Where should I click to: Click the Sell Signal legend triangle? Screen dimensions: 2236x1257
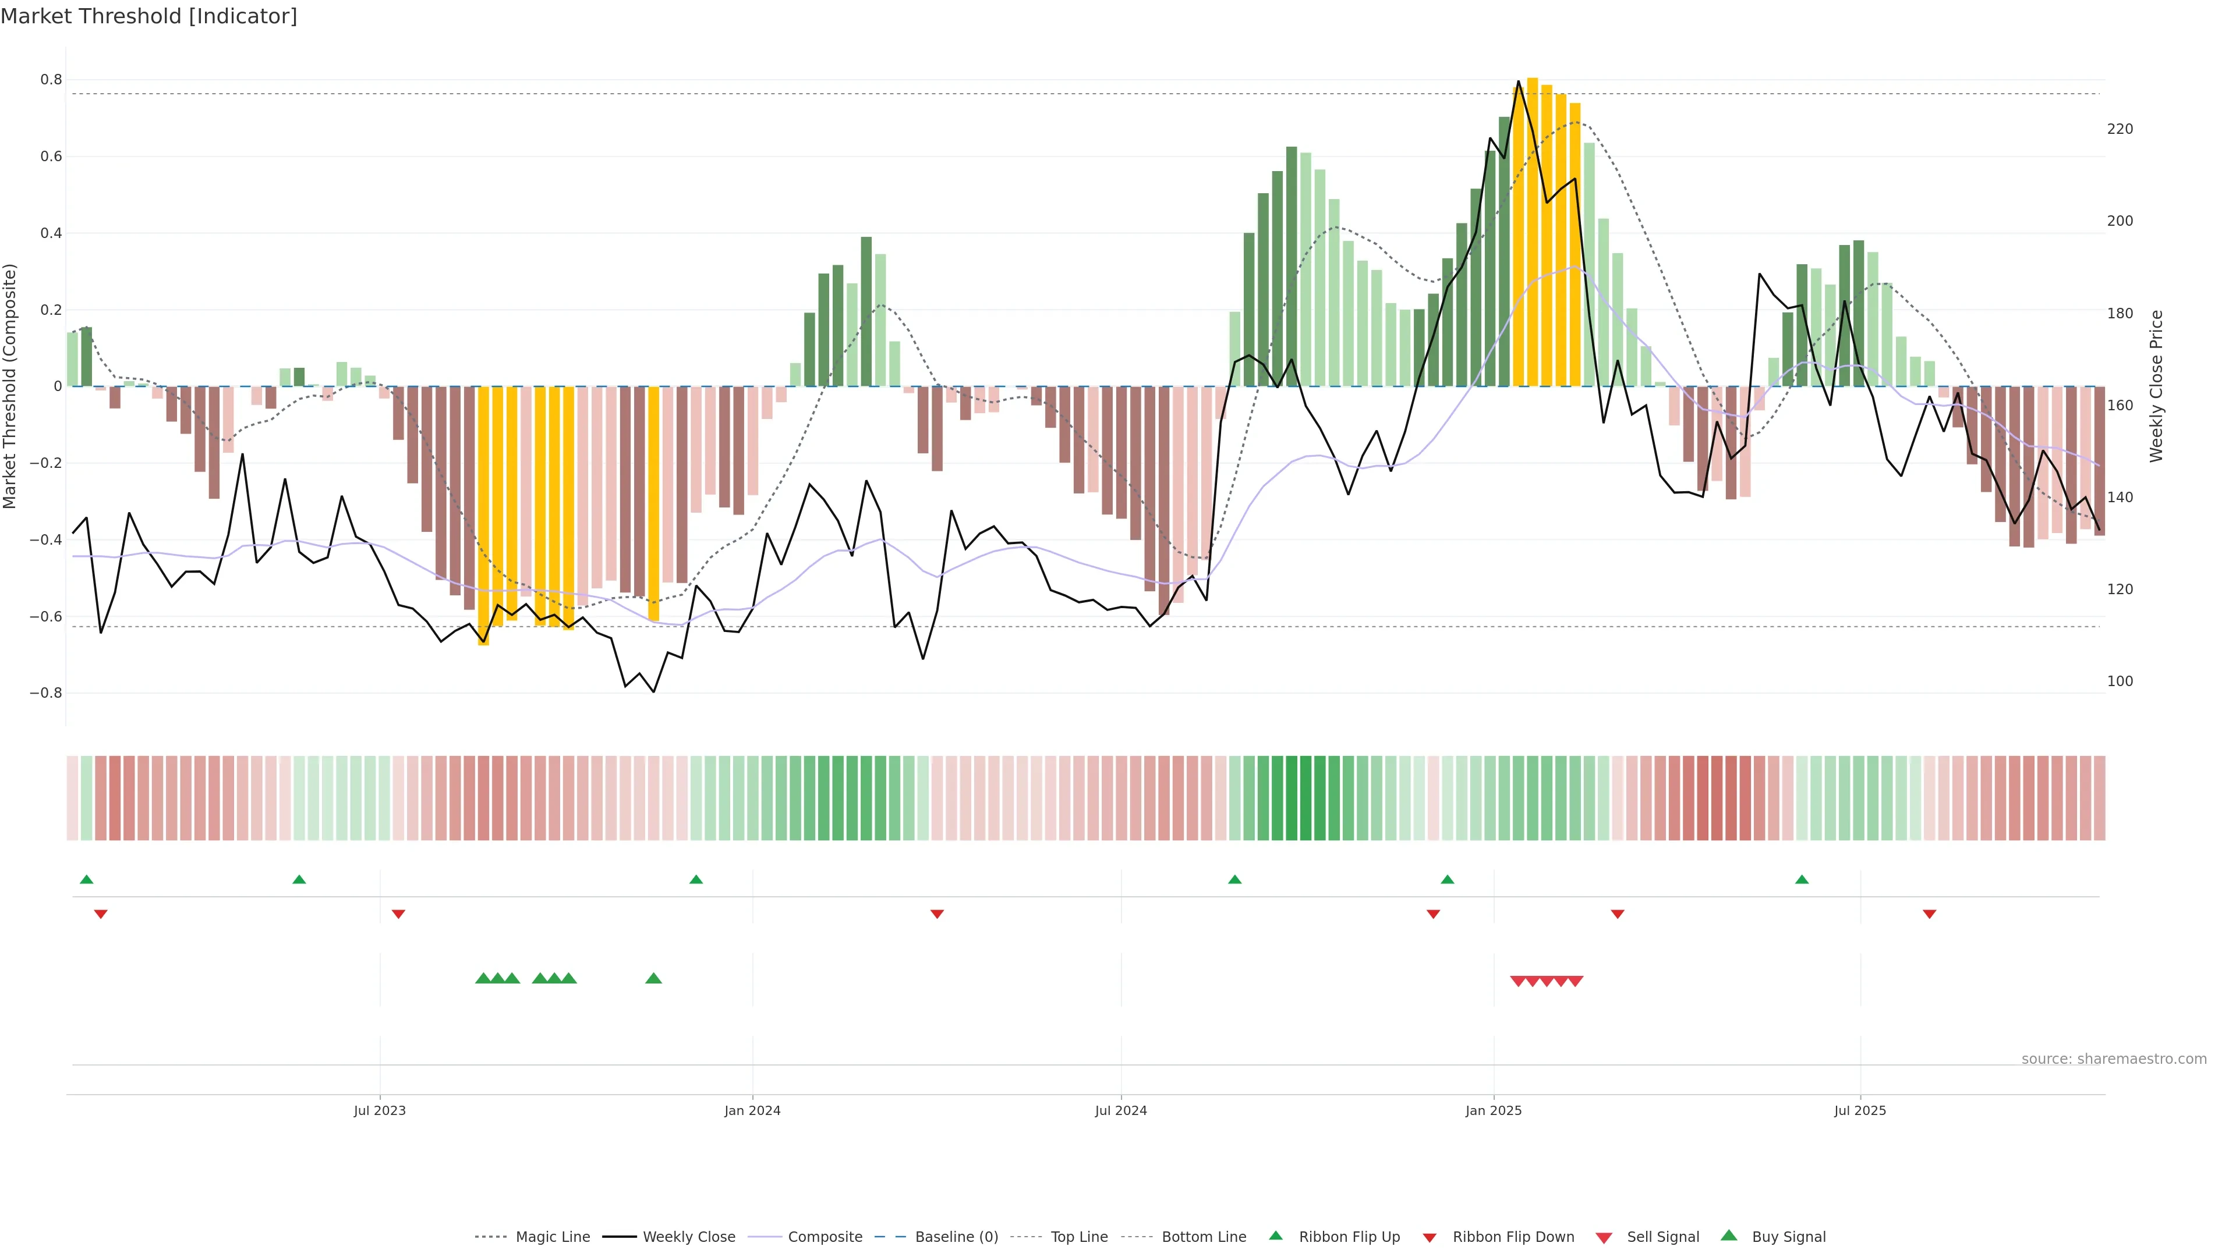pyautogui.click(x=1604, y=1238)
